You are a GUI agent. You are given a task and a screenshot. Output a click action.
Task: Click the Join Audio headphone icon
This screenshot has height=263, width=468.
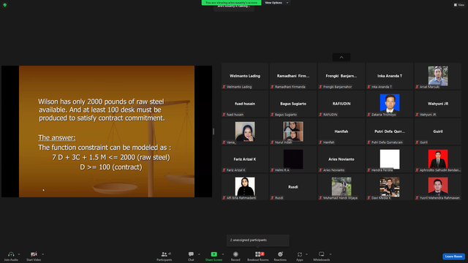tap(11, 254)
